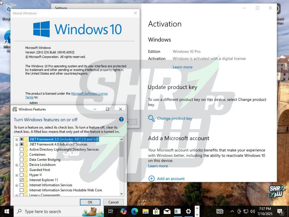Open the volume control tray icon
Screen dimensions: 289x217
[x=253, y=211]
